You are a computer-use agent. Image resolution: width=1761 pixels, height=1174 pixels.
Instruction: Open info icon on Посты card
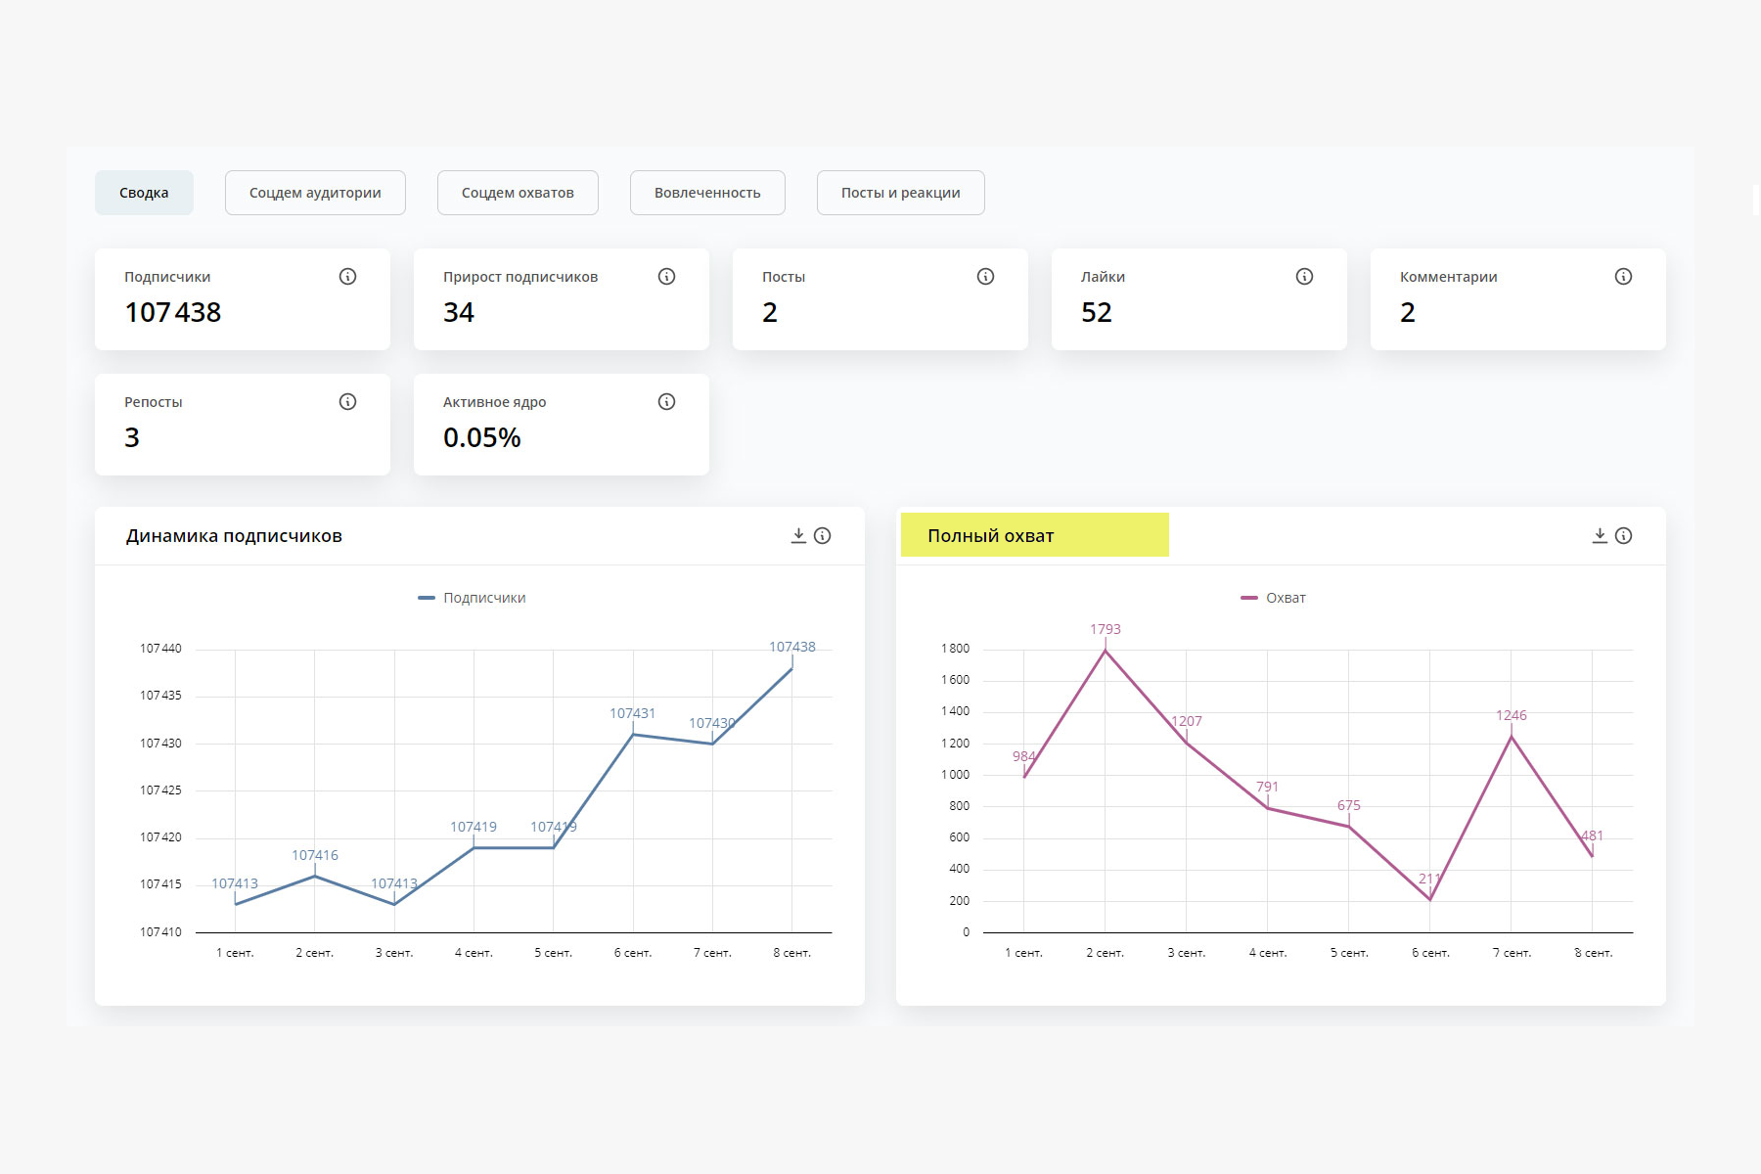985,277
